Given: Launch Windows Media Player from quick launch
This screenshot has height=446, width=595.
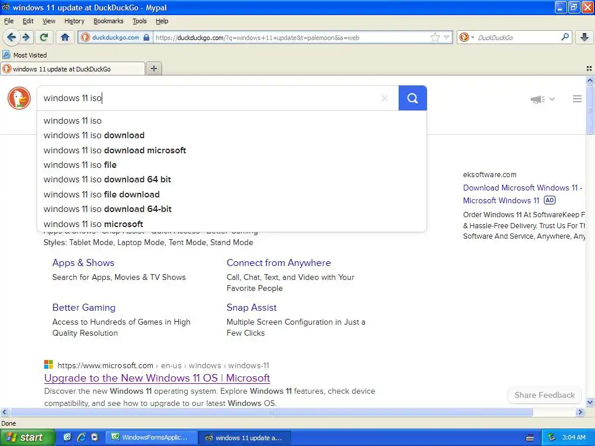Looking at the screenshot, I should [x=95, y=437].
